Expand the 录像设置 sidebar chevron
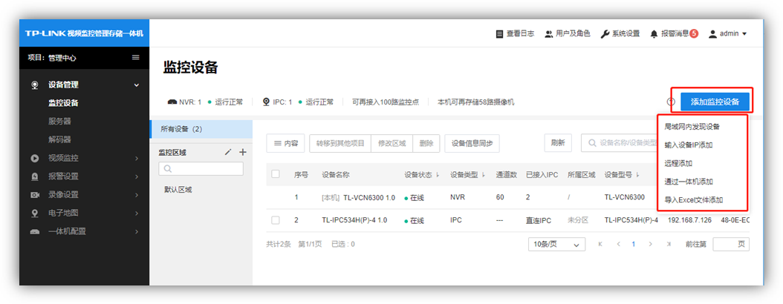 click(x=137, y=195)
